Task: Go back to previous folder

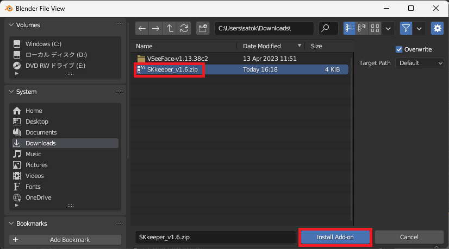Action: pos(142,28)
